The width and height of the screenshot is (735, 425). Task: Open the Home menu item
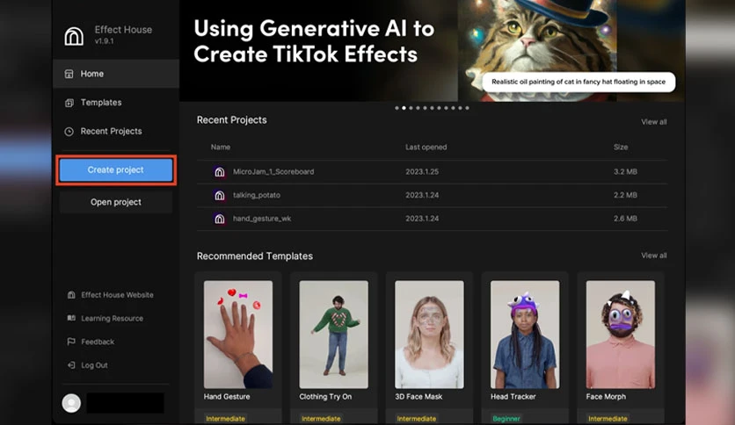pyautogui.click(x=116, y=74)
